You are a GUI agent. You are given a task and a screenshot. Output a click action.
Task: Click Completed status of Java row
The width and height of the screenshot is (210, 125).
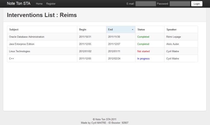(x=143, y=44)
